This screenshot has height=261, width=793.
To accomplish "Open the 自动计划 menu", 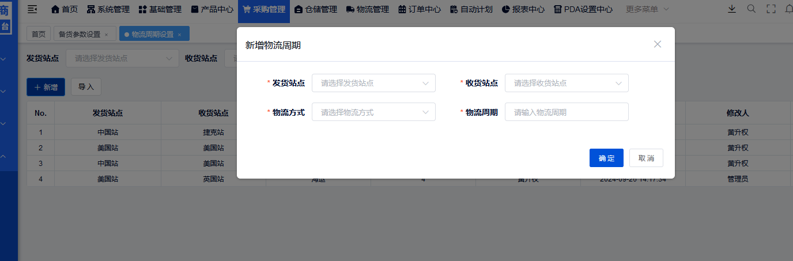I will (x=471, y=9).
